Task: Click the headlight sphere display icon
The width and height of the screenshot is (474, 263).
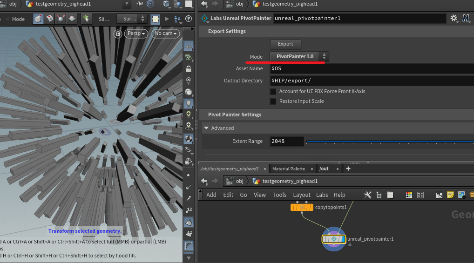Action: point(189,92)
